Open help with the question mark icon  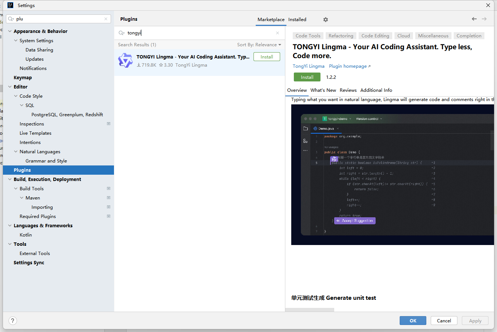pos(13,321)
